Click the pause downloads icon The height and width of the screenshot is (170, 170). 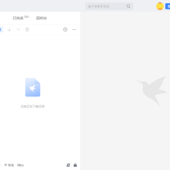tap(18, 29)
